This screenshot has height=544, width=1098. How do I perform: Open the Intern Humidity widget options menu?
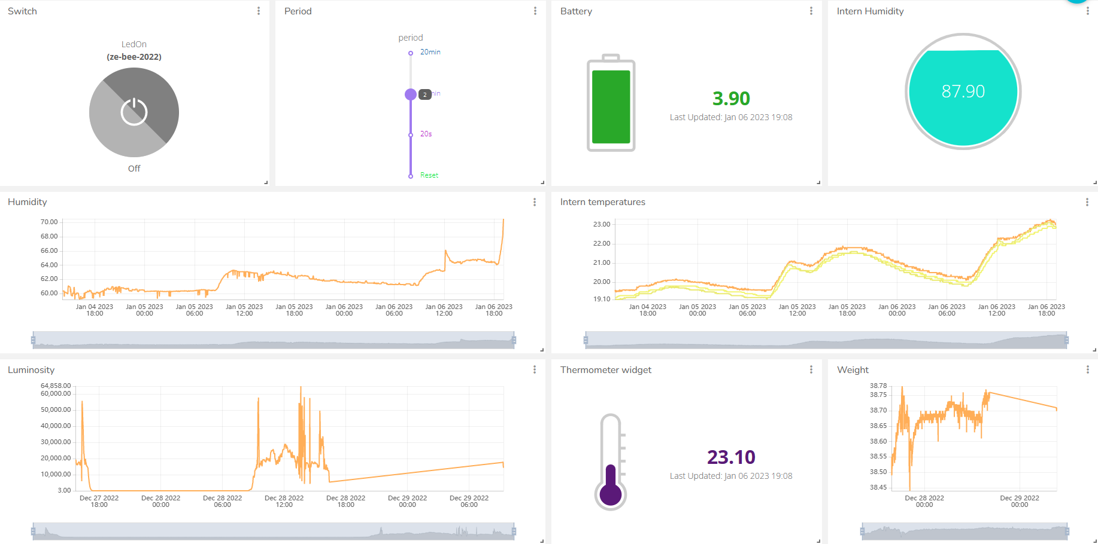[1088, 11]
